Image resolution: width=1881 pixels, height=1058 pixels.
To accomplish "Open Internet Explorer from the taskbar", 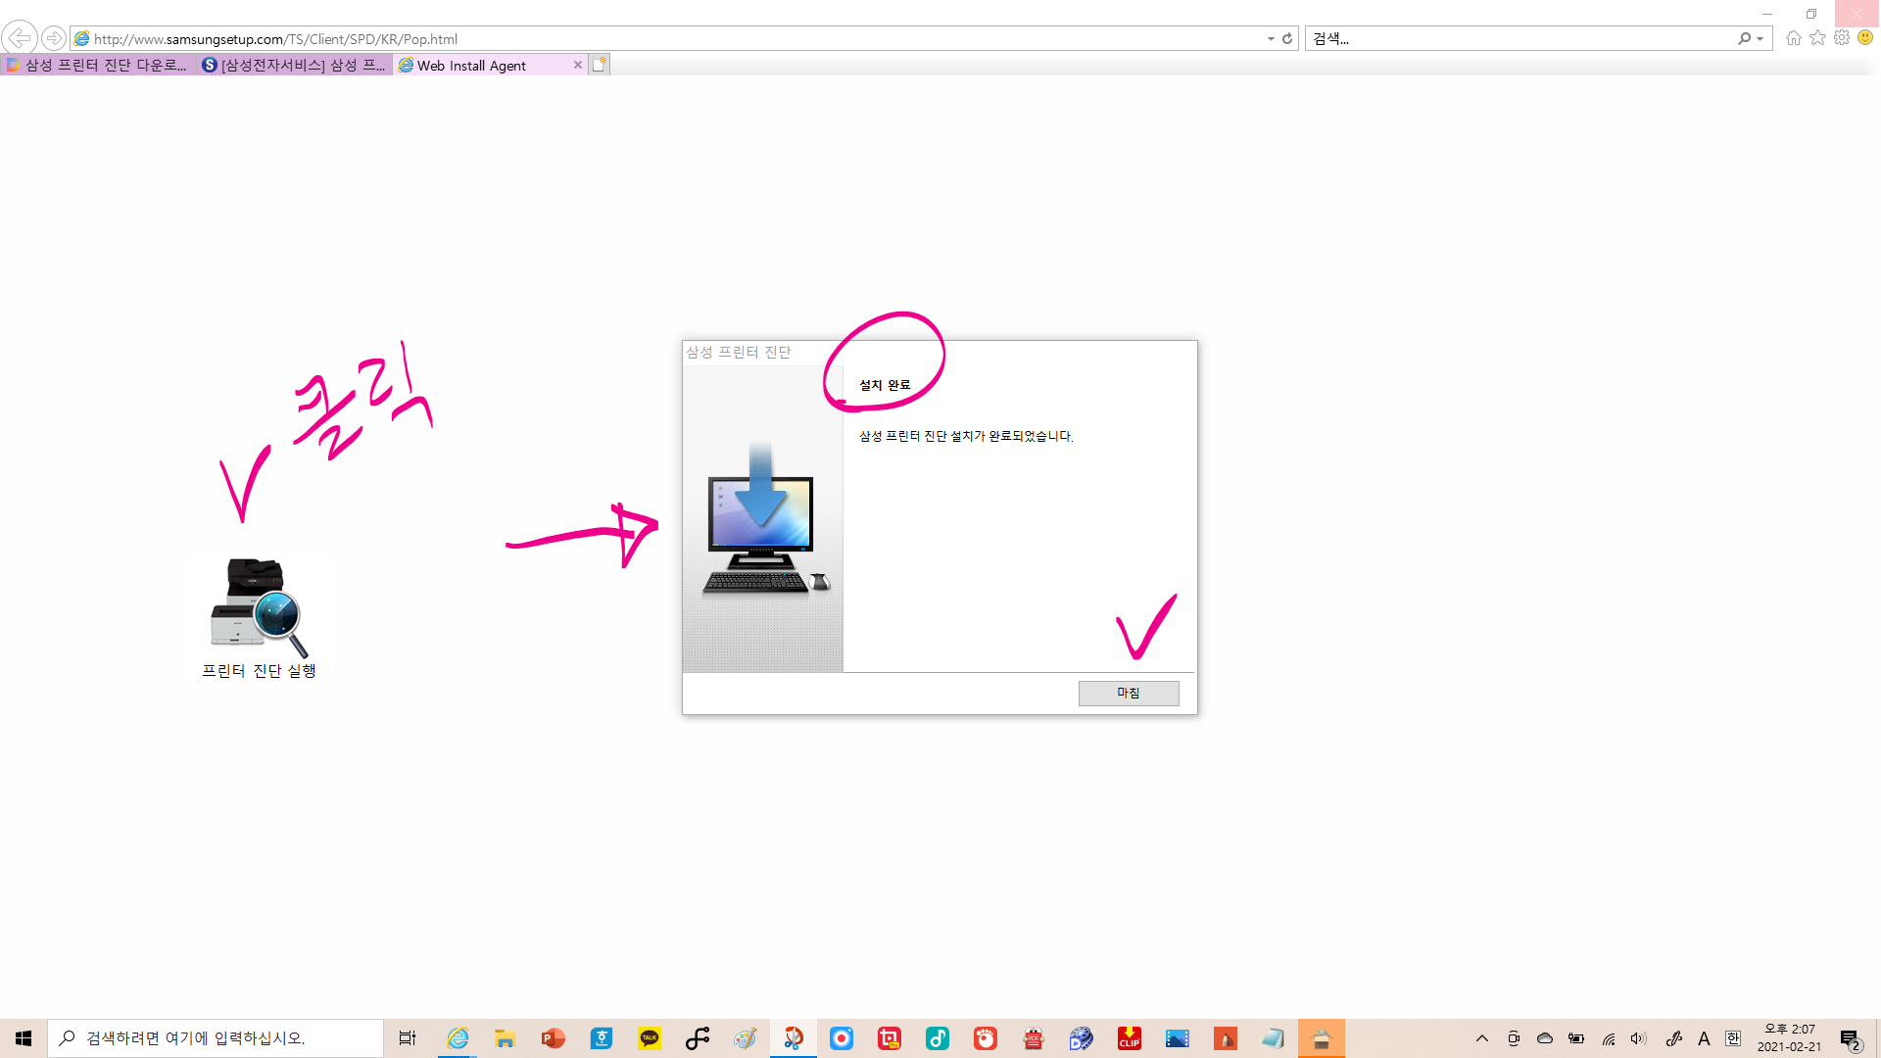I will tap(458, 1038).
